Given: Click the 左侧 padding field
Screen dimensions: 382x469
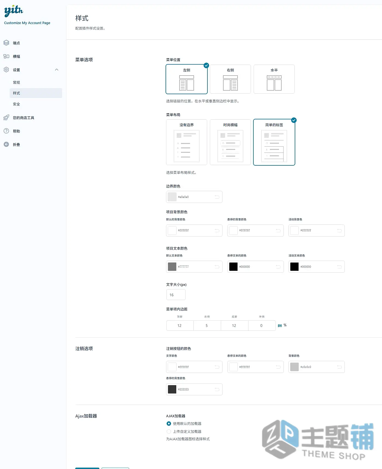Looking at the screenshot, I should point(262,326).
